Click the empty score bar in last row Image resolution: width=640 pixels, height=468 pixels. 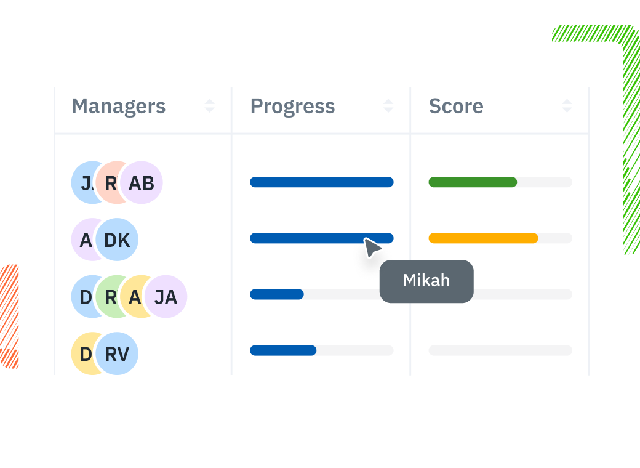pos(500,350)
